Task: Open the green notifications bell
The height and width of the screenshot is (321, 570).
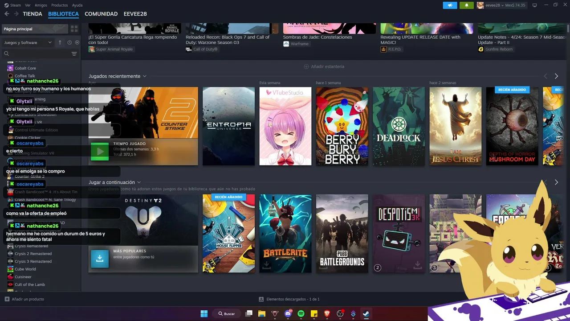Action: pos(466,5)
